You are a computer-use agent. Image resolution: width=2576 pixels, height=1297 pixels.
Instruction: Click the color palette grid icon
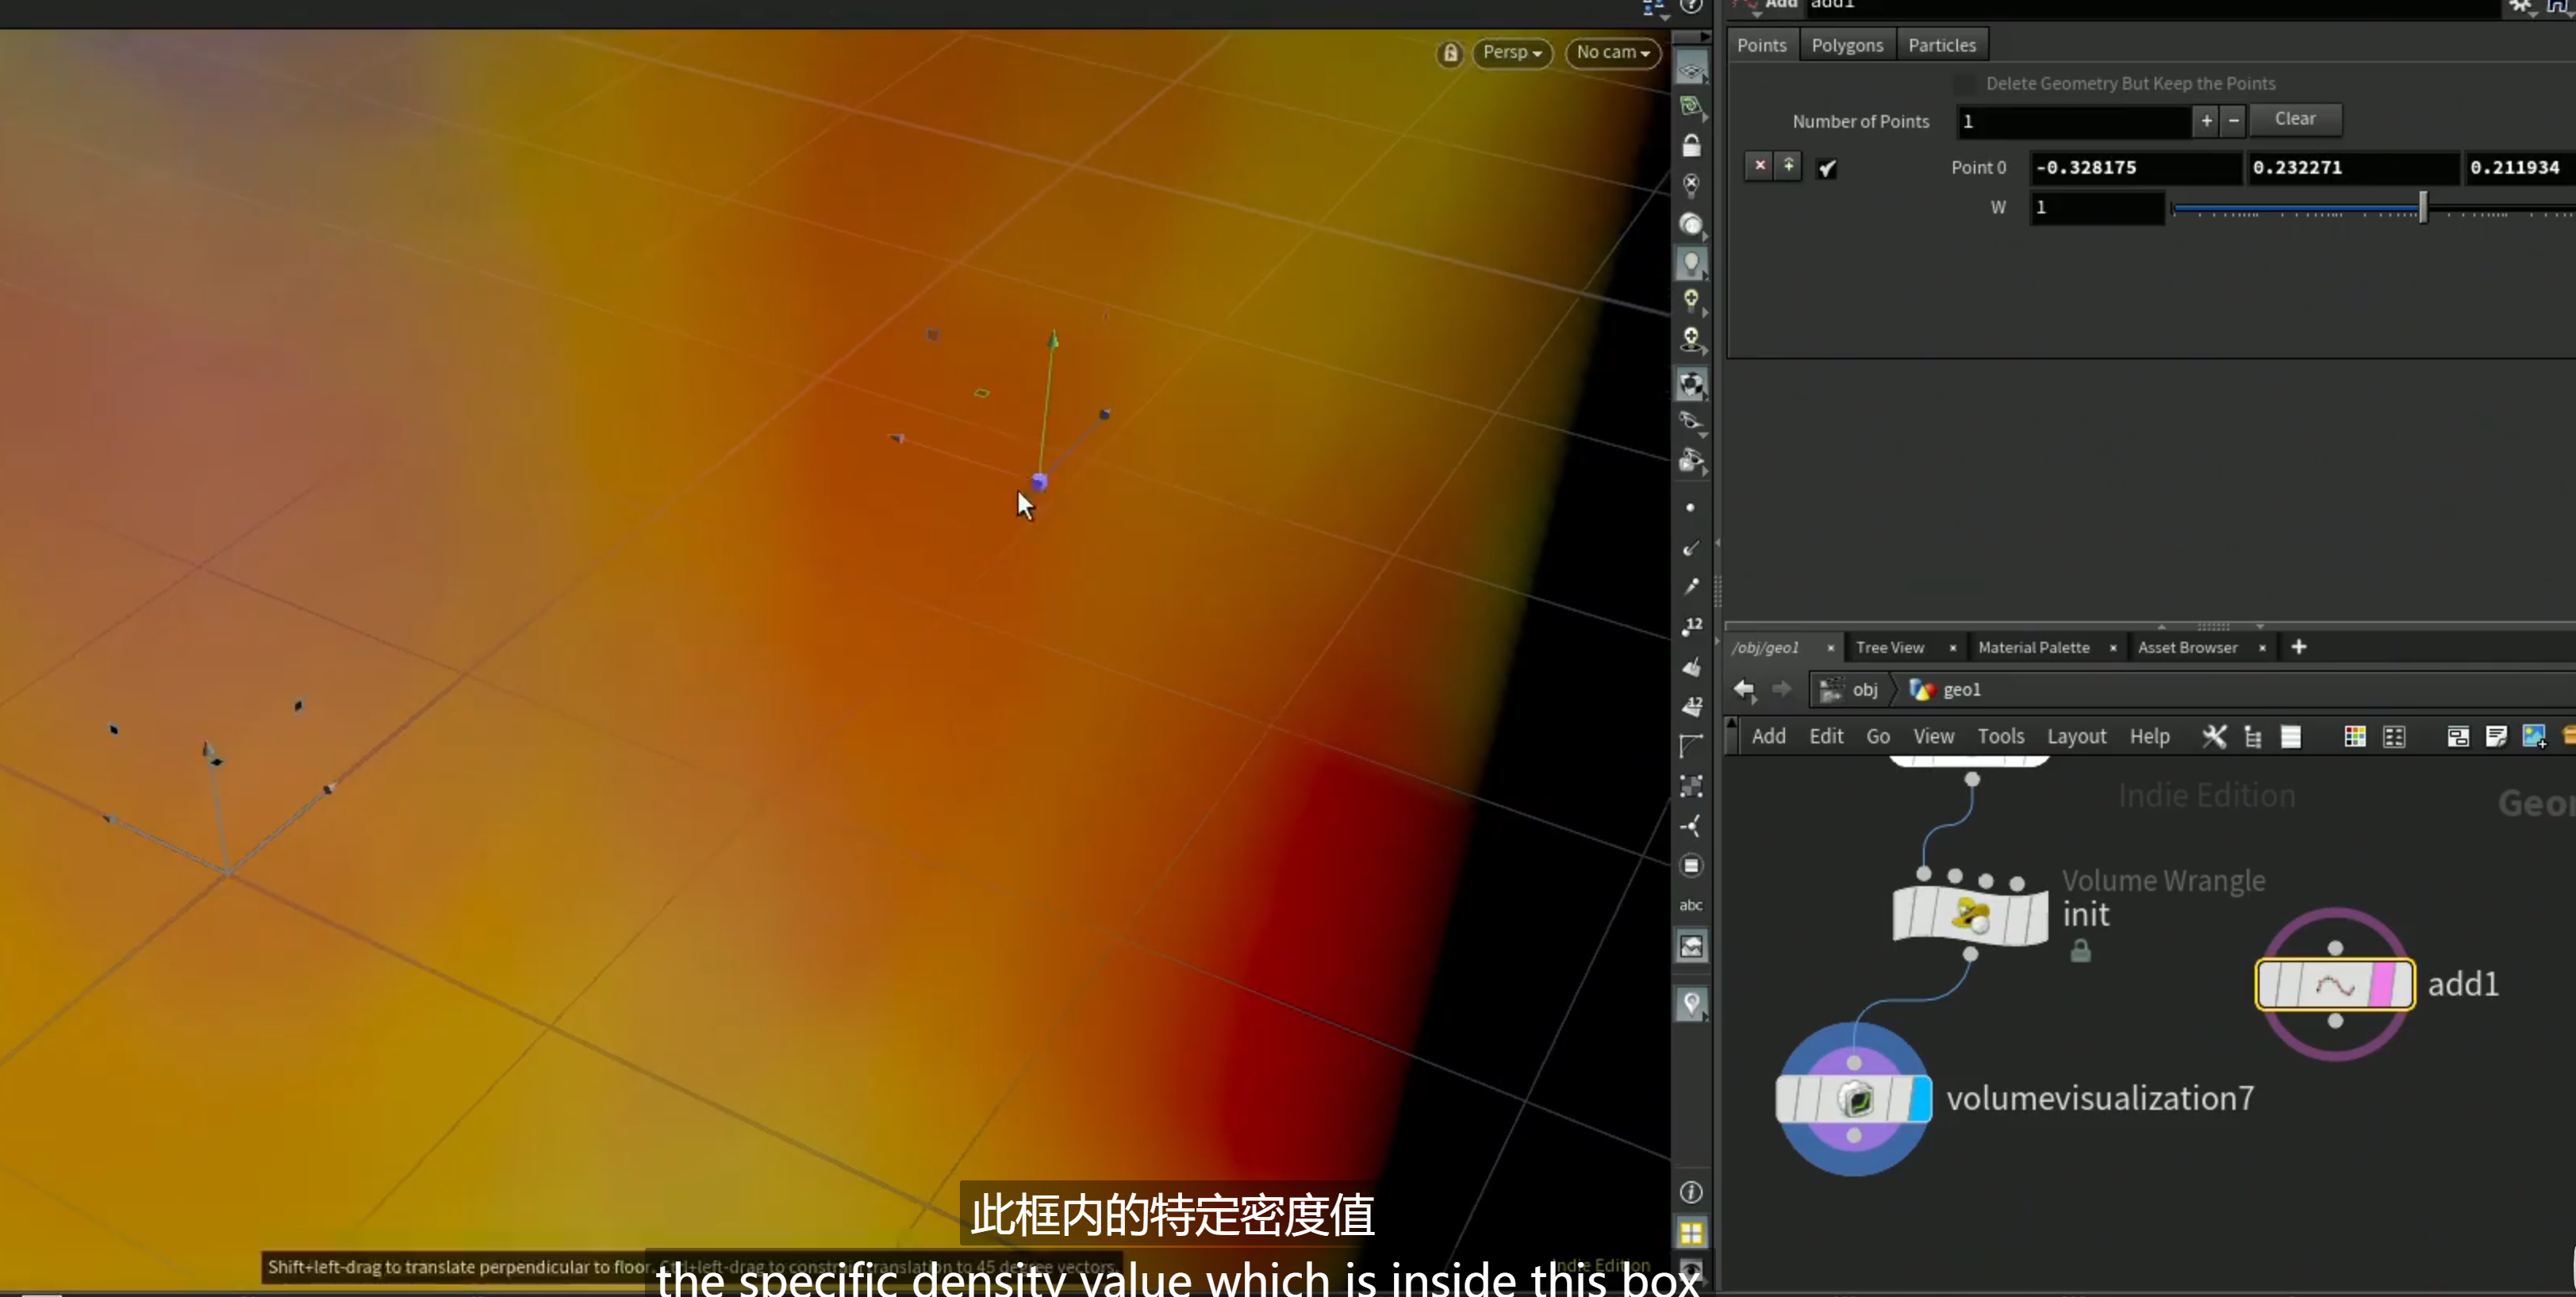point(2354,737)
